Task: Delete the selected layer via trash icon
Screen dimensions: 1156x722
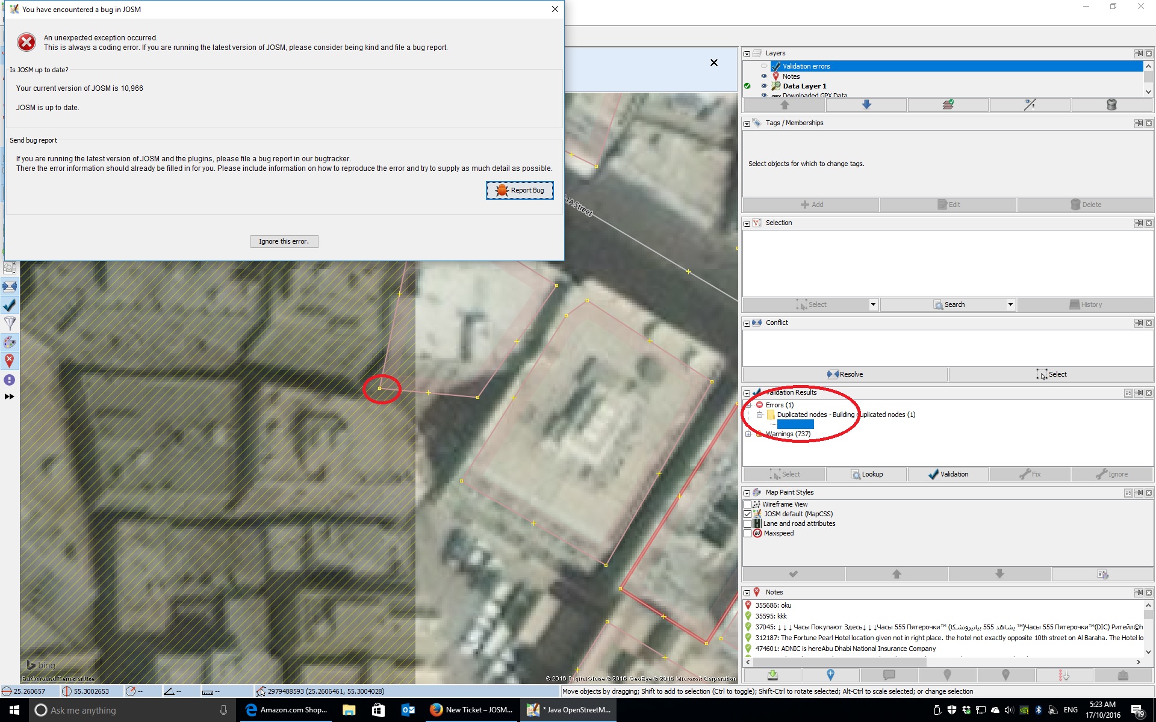Action: [x=1111, y=105]
